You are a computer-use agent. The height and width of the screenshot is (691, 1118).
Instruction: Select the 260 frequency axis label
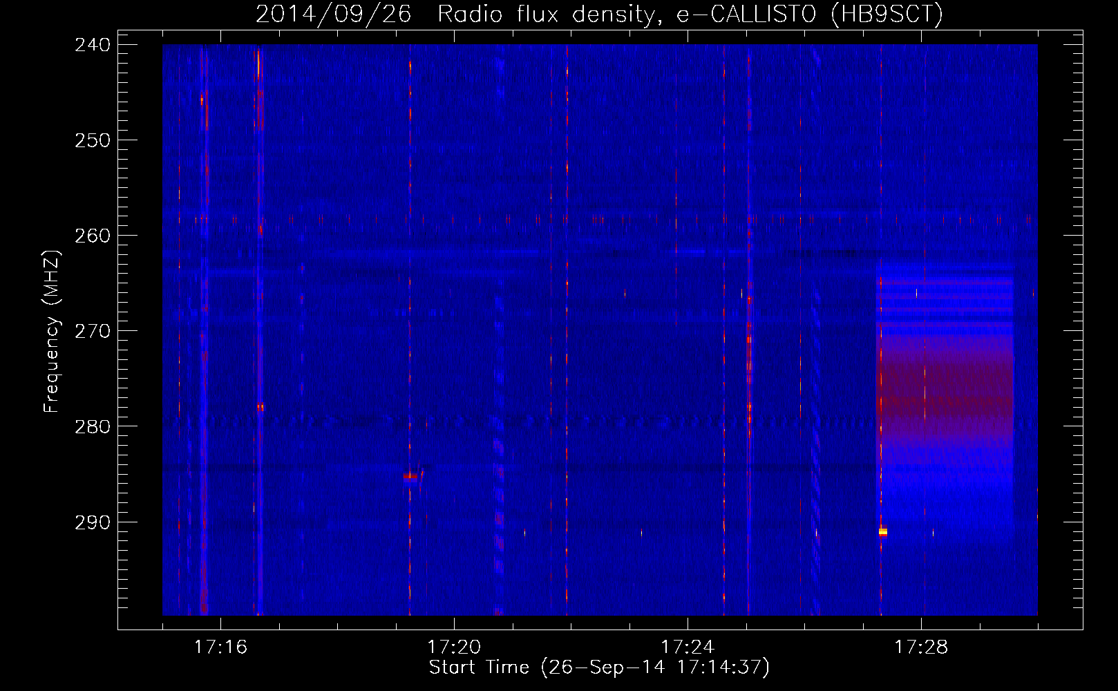pos(92,236)
